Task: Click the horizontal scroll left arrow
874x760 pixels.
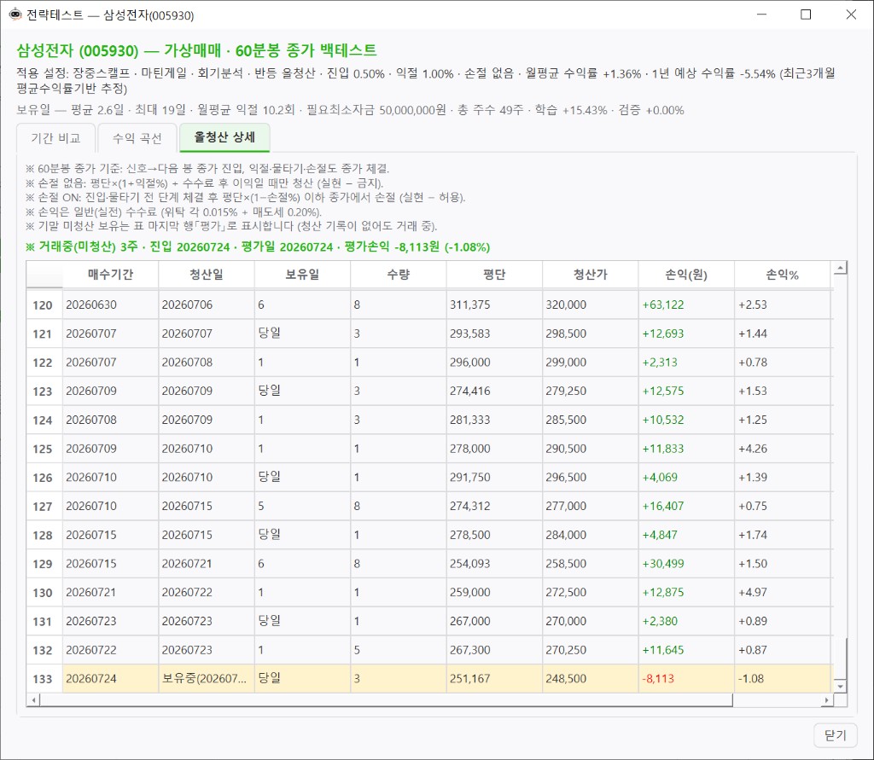Action: [34, 699]
